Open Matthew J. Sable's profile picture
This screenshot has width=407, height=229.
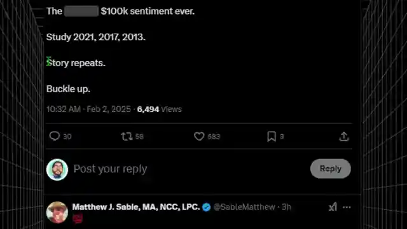coord(57,212)
